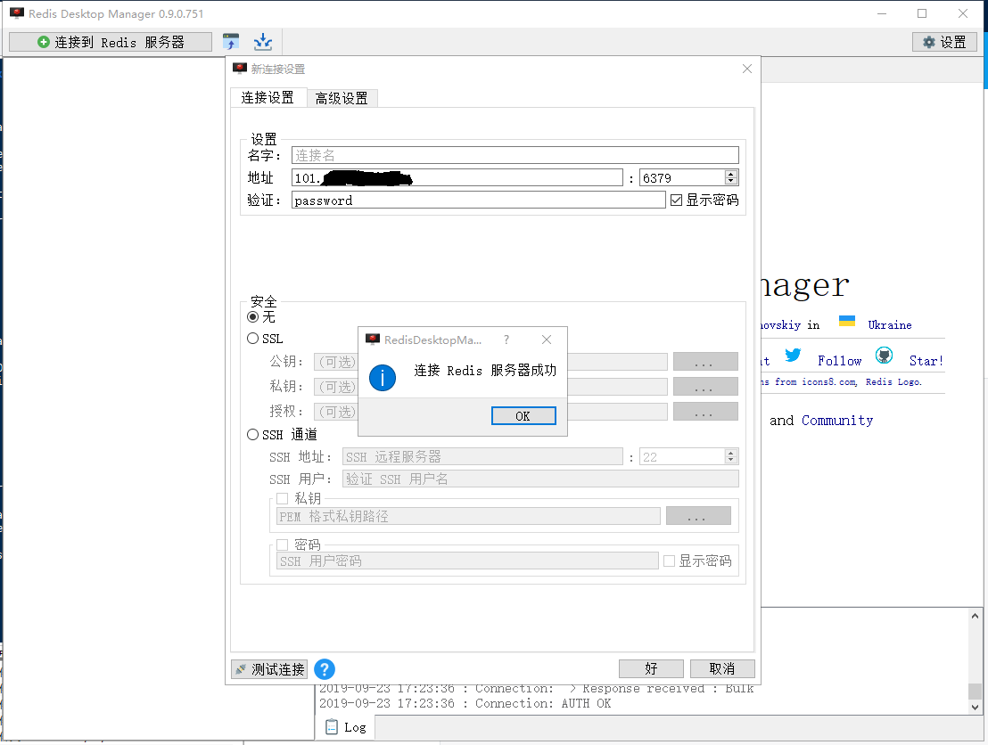This screenshot has height=745, width=988.
Task: Click the blue help question mark icon
Action: pos(325,668)
